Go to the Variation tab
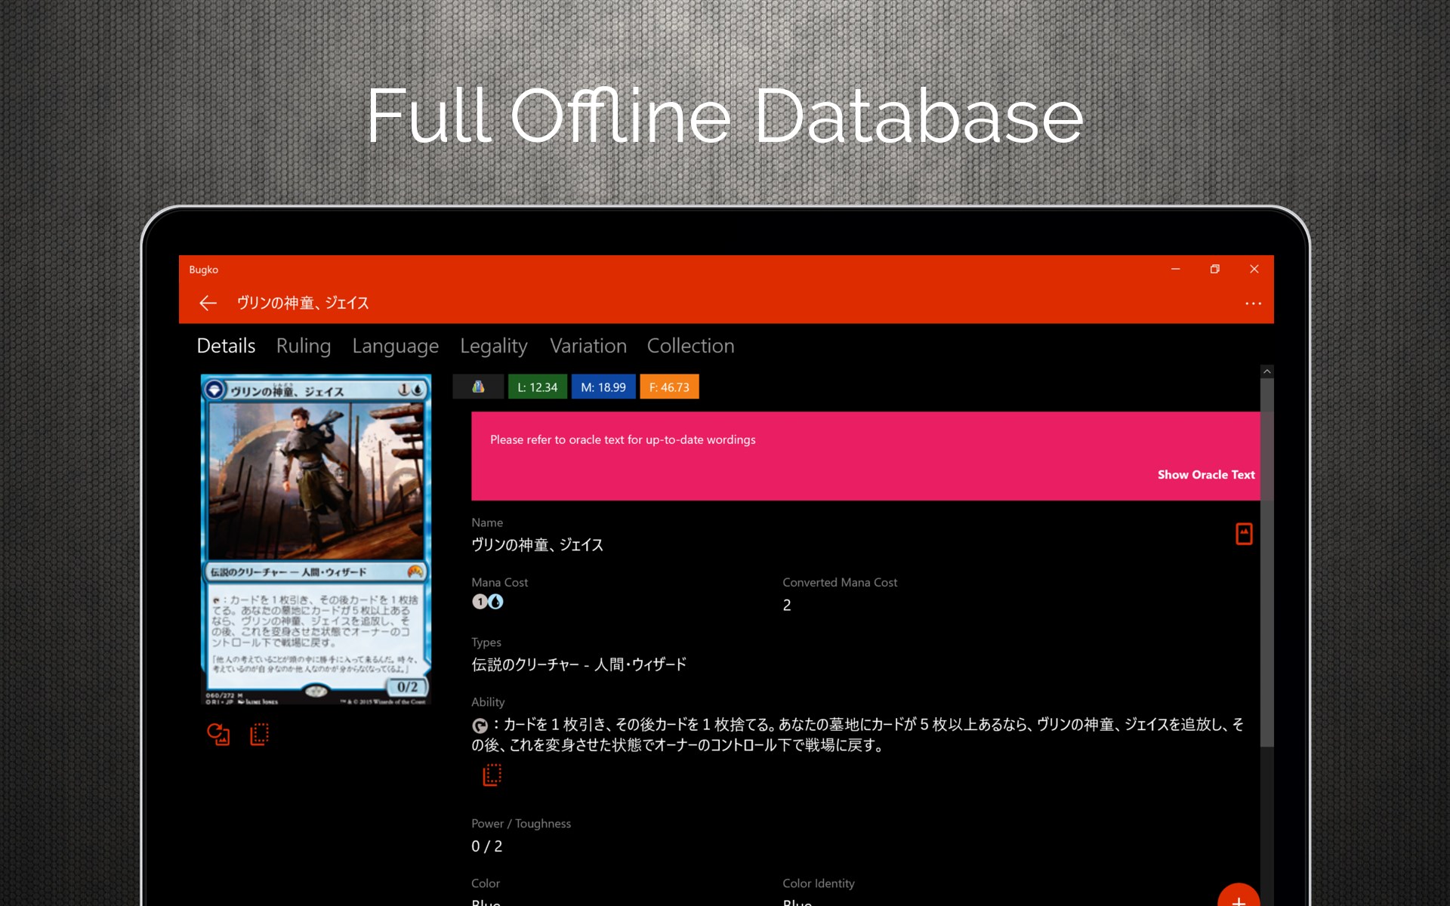This screenshot has width=1450, height=906. click(x=588, y=346)
